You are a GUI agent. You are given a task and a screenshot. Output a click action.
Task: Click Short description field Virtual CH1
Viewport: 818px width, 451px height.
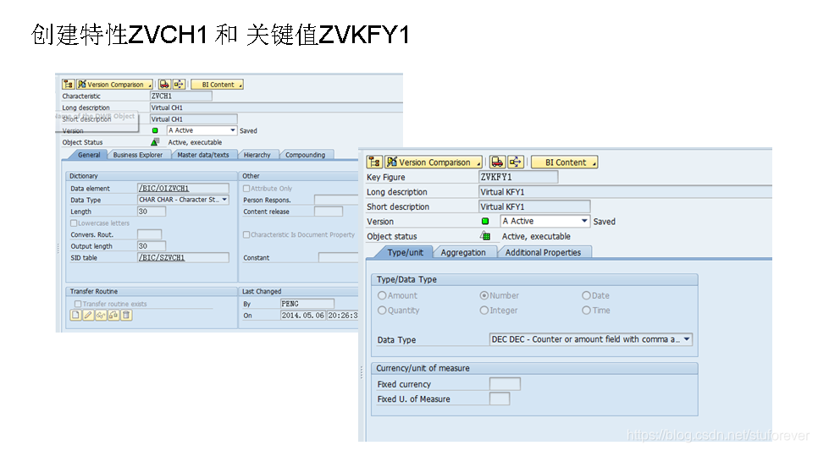pyautogui.click(x=194, y=118)
